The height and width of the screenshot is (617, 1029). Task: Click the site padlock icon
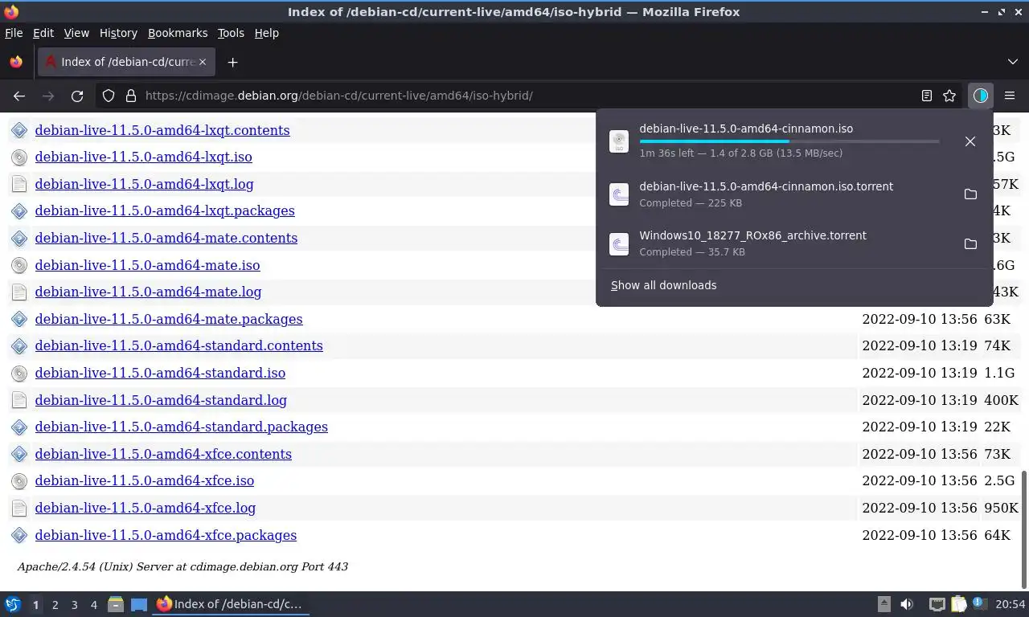tap(131, 96)
